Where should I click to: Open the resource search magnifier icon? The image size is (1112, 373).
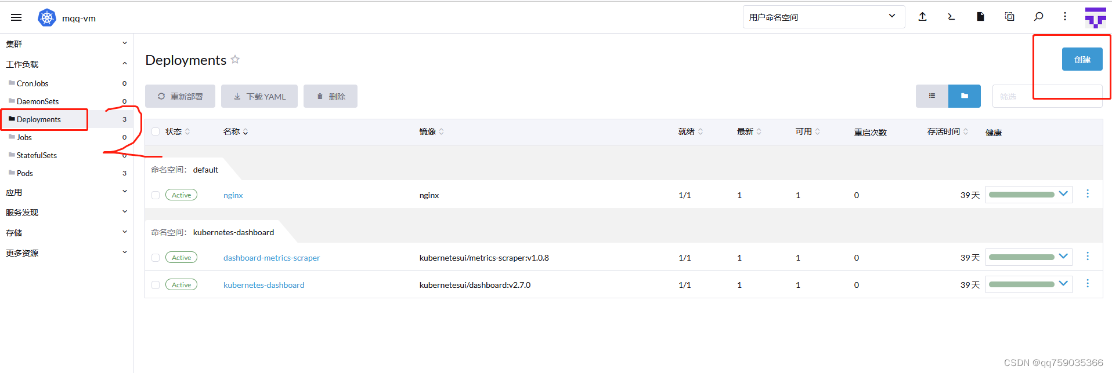point(1038,17)
